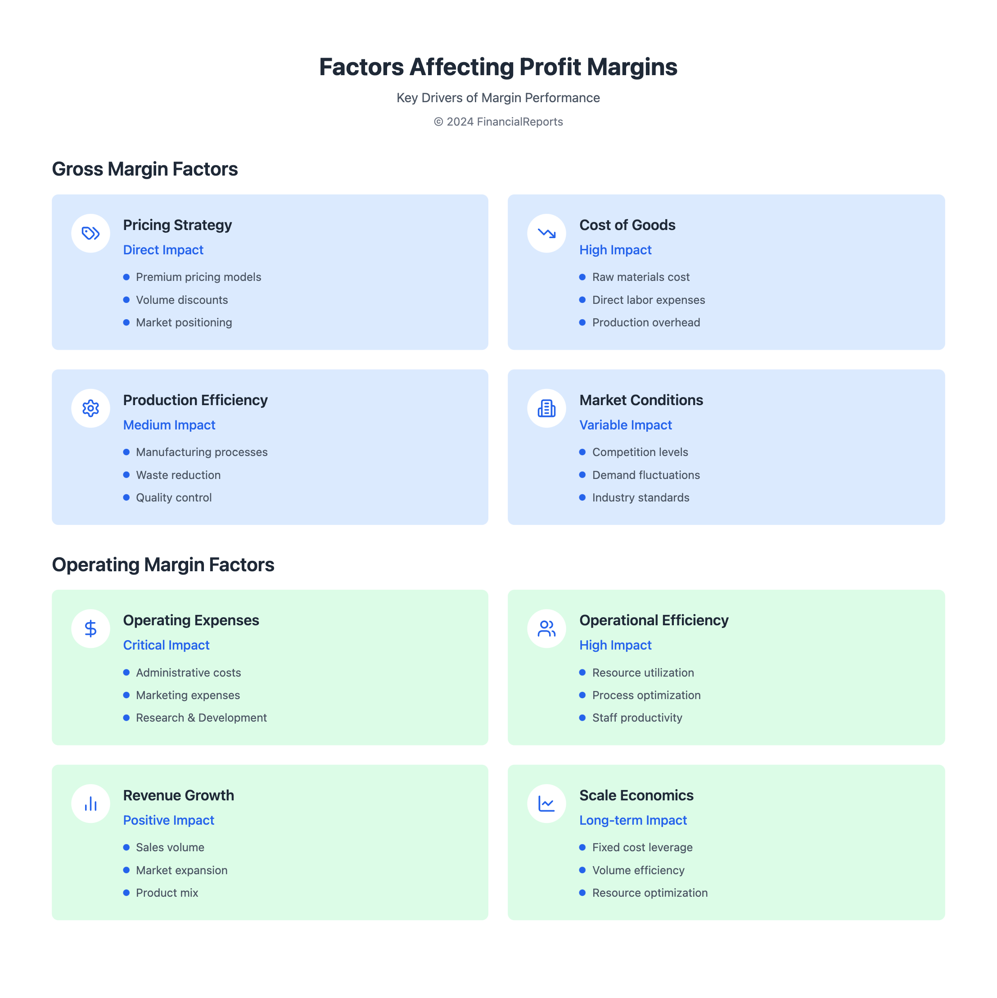Click the Demand fluctuations list item
Viewport: 997px width, 998px height.
point(646,475)
